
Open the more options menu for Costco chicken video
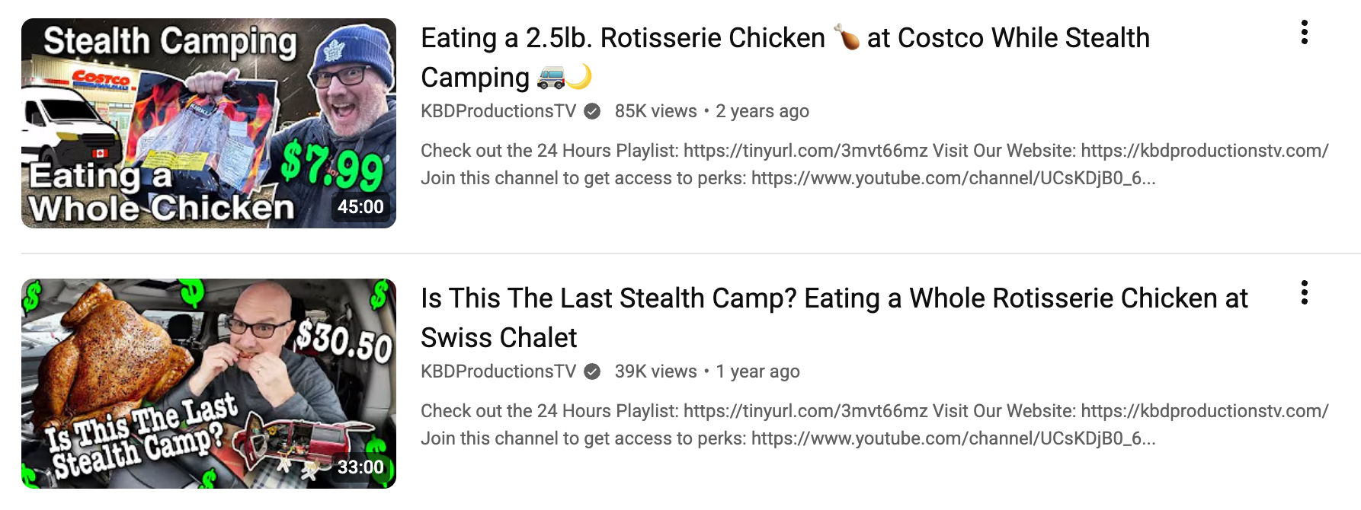click(x=1304, y=32)
